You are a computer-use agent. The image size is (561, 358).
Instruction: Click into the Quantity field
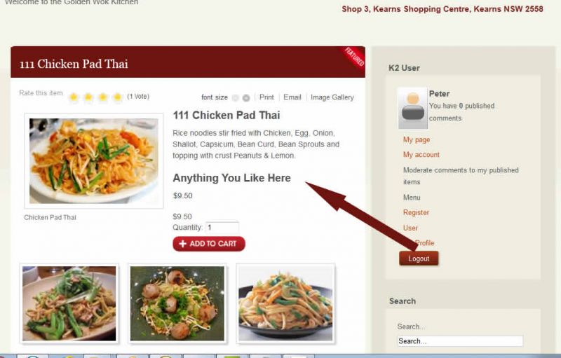[x=222, y=227]
